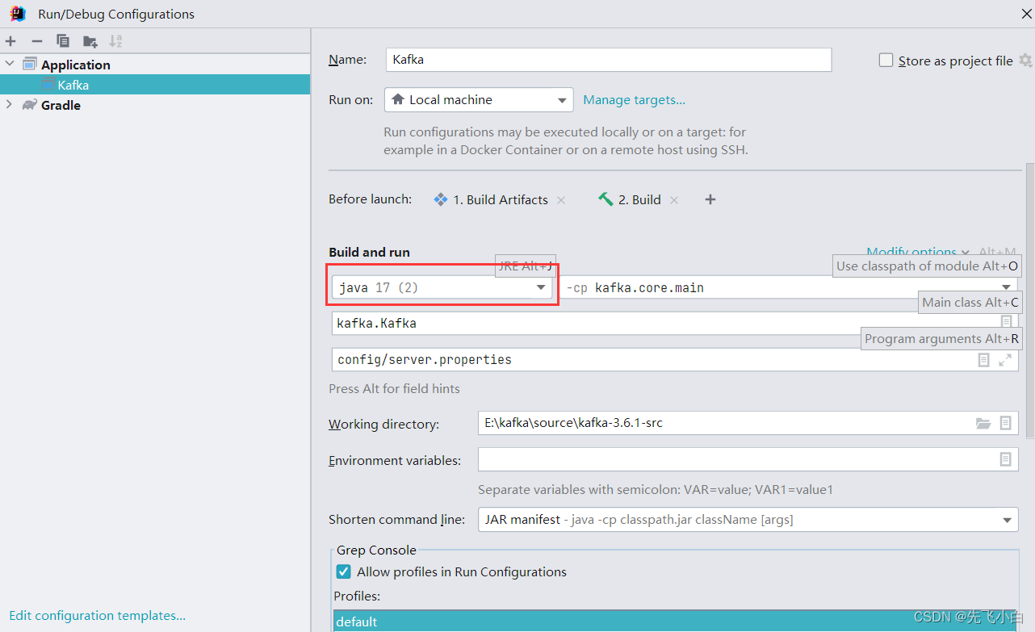1035x632 pixels.
Task: Select the Application group row
Action: click(155, 65)
